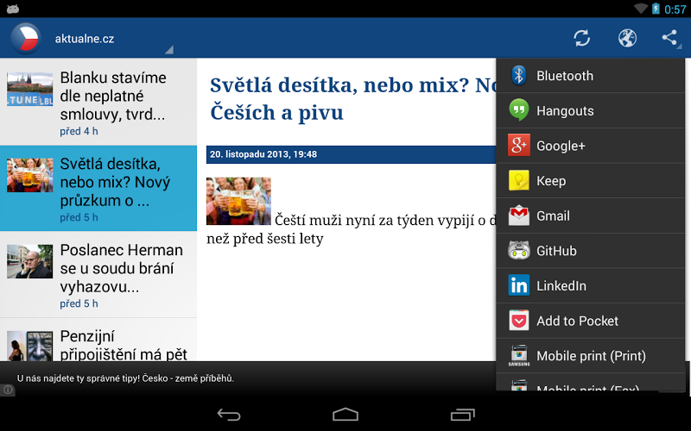Select Add to Pocket entry

(590, 321)
